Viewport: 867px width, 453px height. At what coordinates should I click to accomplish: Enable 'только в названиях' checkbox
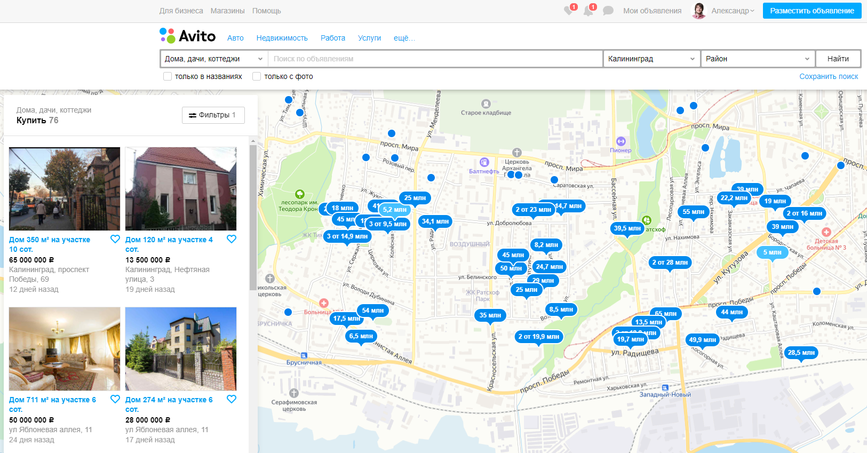coord(168,76)
